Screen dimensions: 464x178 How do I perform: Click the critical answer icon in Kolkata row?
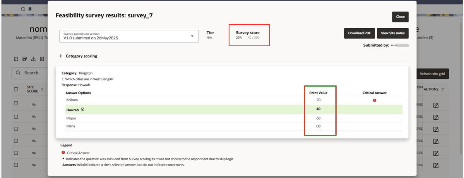coord(375,100)
